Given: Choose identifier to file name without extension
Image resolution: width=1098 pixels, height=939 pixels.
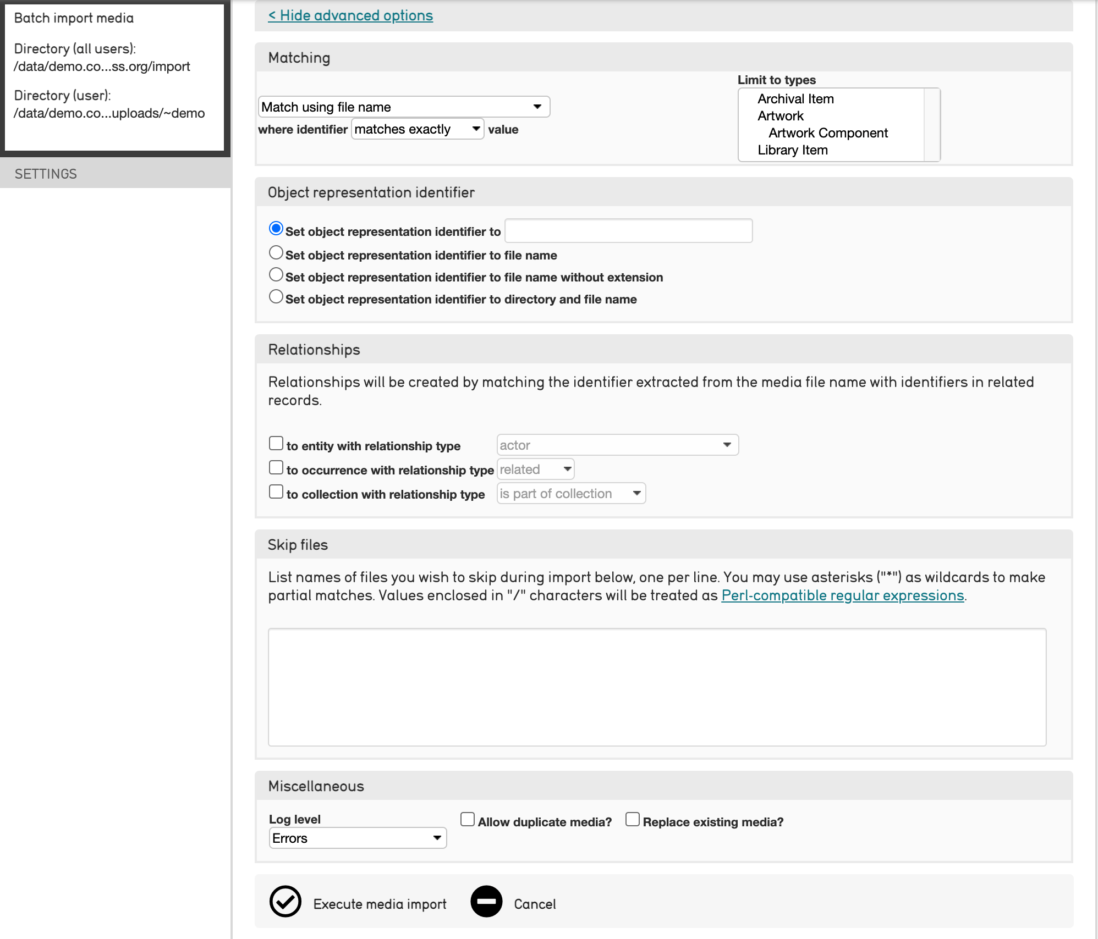Looking at the screenshot, I should [276, 275].
